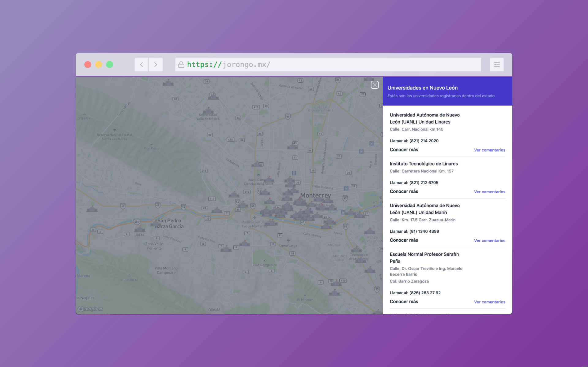Image resolution: width=588 pixels, height=367 pixels.
Task: Click phone number (821) 214 2020
Action: click(x=424, y=141)
